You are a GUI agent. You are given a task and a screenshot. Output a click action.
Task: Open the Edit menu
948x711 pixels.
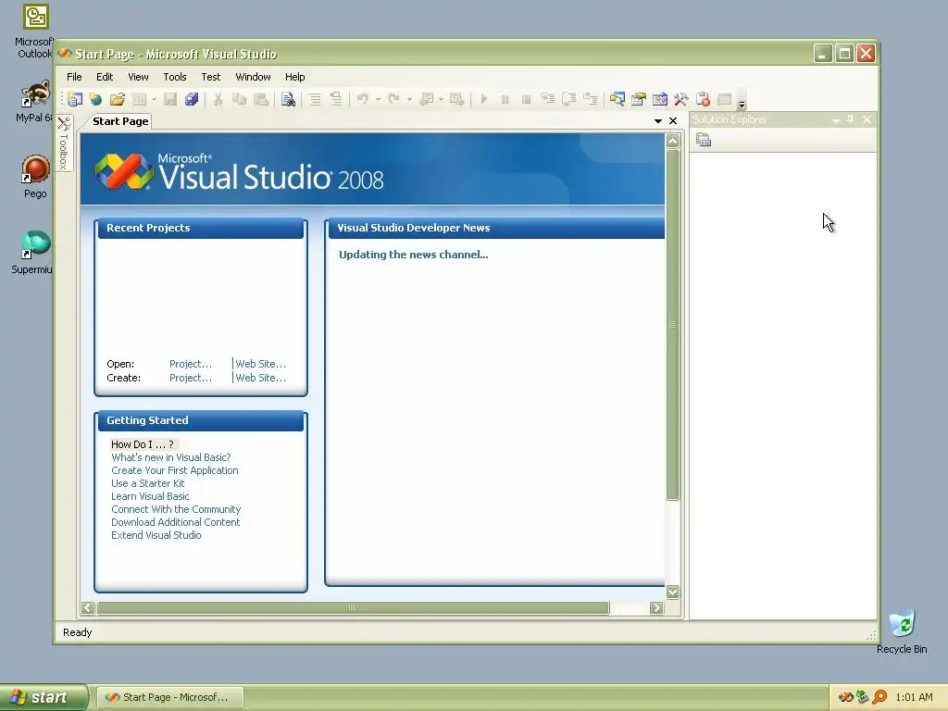(105, 77)
